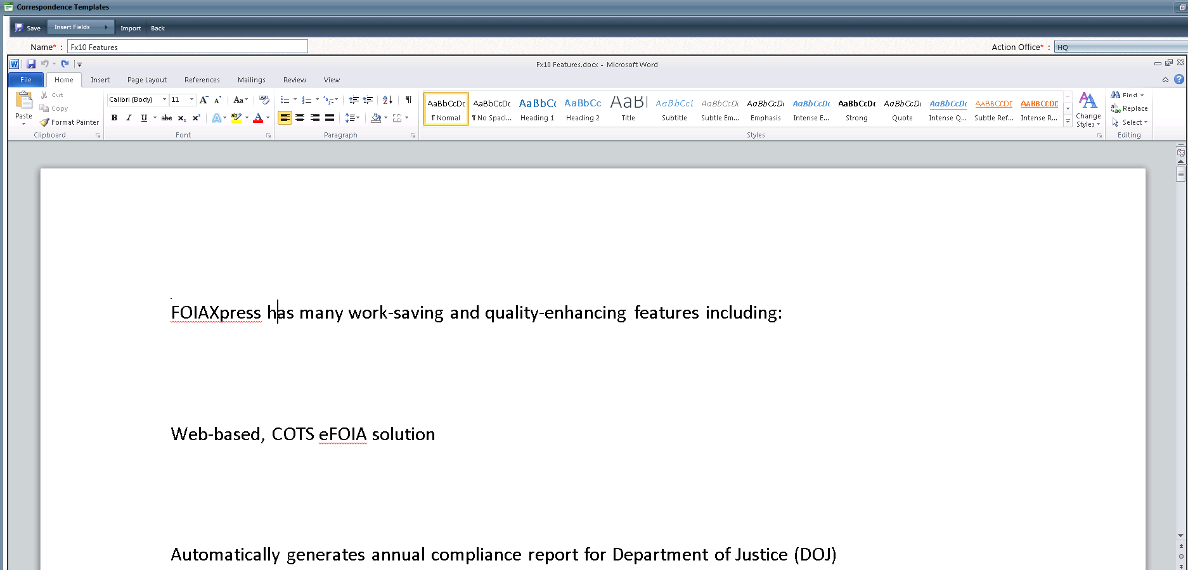Justify the paragraph text
This screenshot has height=570, width=1188.
[x=330, y=118]
